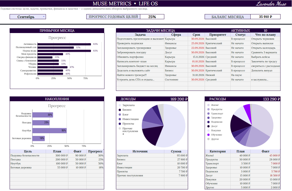Click the active tasks count 10
This screenshot has height=191, width=292.
[x=265, y=30]
